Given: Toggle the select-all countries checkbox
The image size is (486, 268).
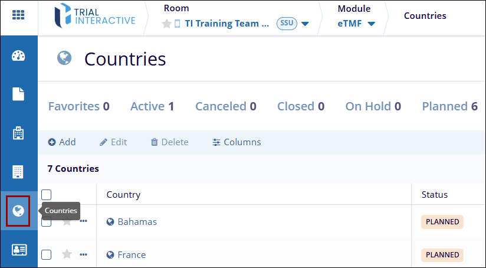Looking at the screenshot, I should click(47, 195).
